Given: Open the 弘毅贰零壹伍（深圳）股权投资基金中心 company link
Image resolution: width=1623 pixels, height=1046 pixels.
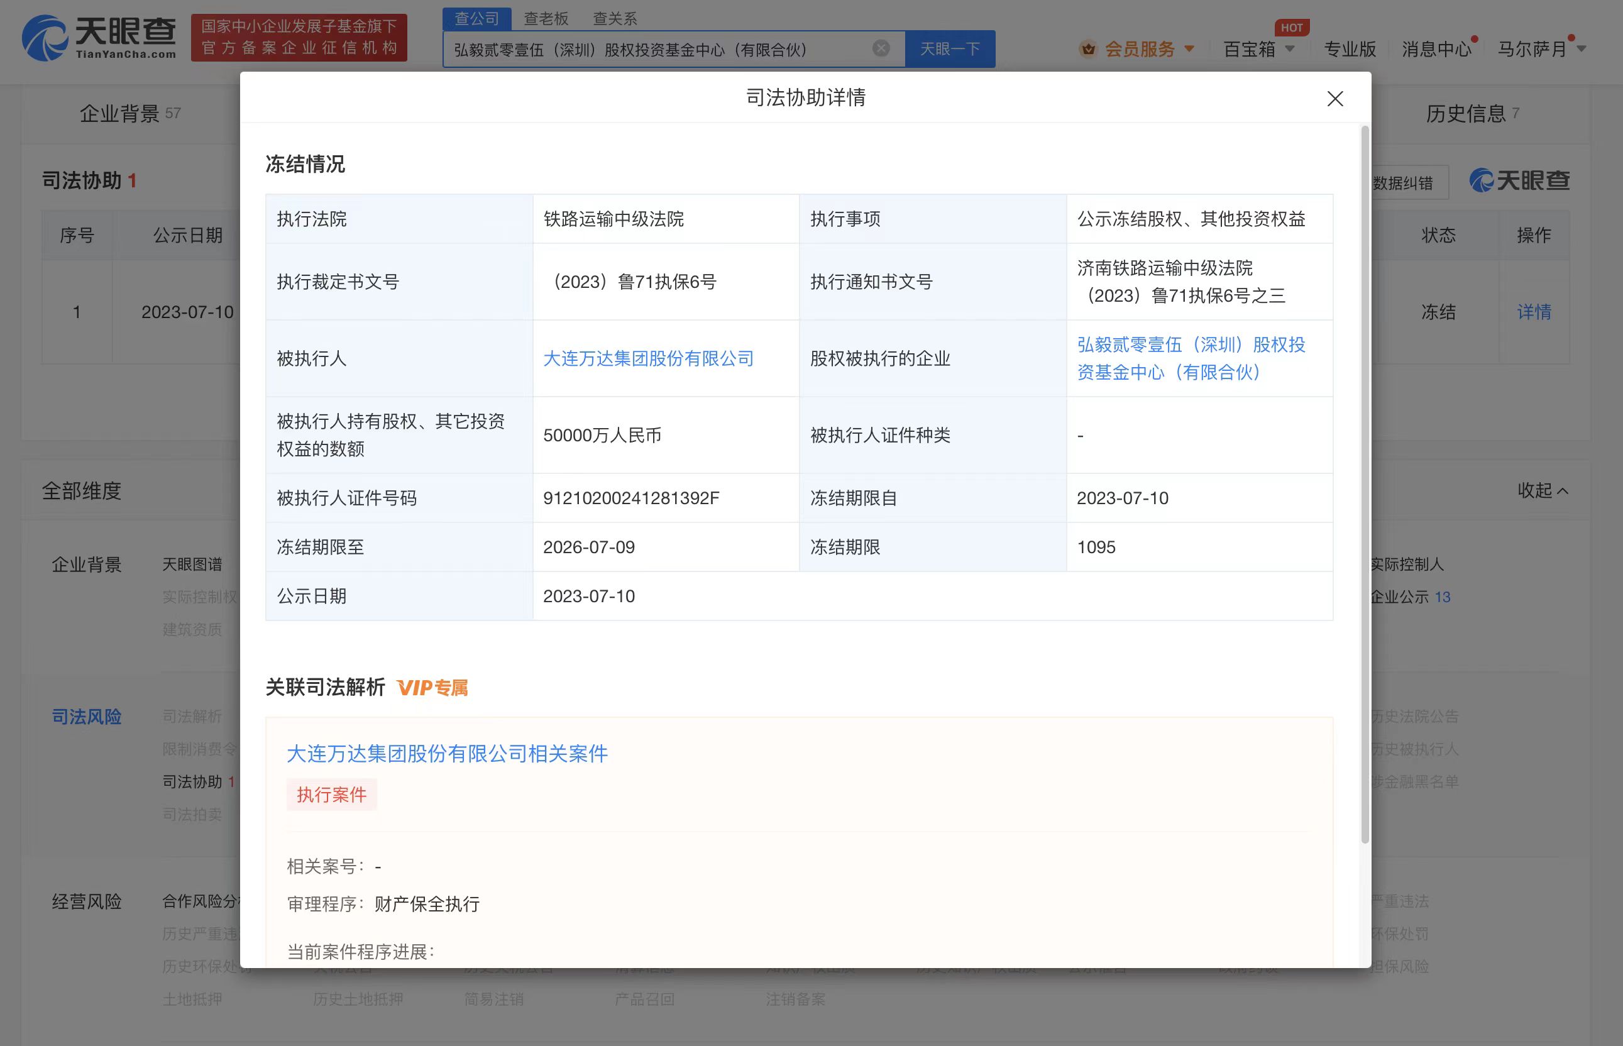Looking at the screenshot, I should 1191,359.
